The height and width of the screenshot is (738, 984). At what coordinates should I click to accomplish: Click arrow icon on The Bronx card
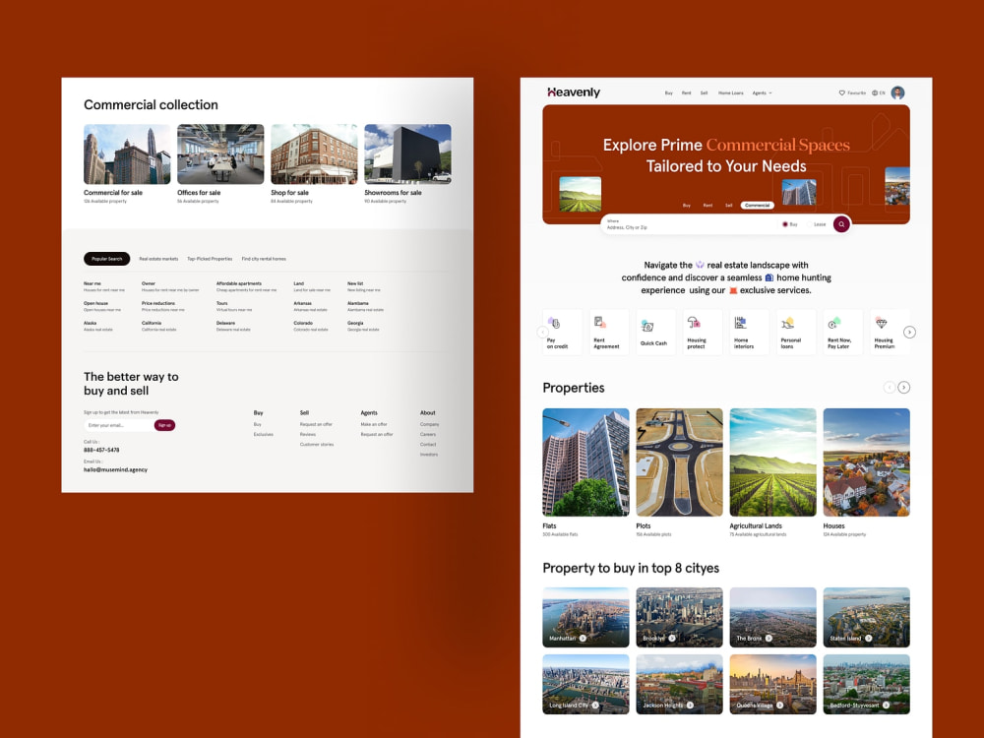pyautogui.click(x=769, y=639)
